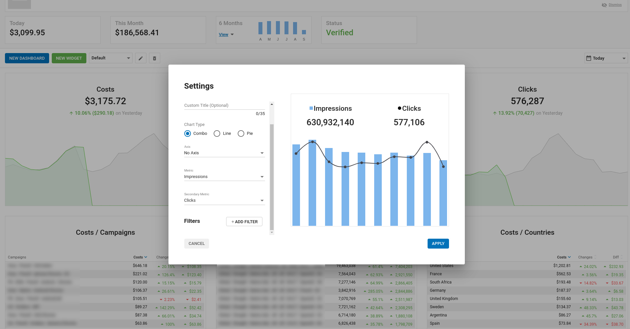Click the settings panel scrollbar thumb

(x=272, y=177)
